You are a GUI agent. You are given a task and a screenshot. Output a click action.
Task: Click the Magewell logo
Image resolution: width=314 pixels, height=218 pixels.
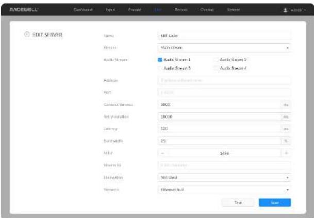[x=24, y=10]
